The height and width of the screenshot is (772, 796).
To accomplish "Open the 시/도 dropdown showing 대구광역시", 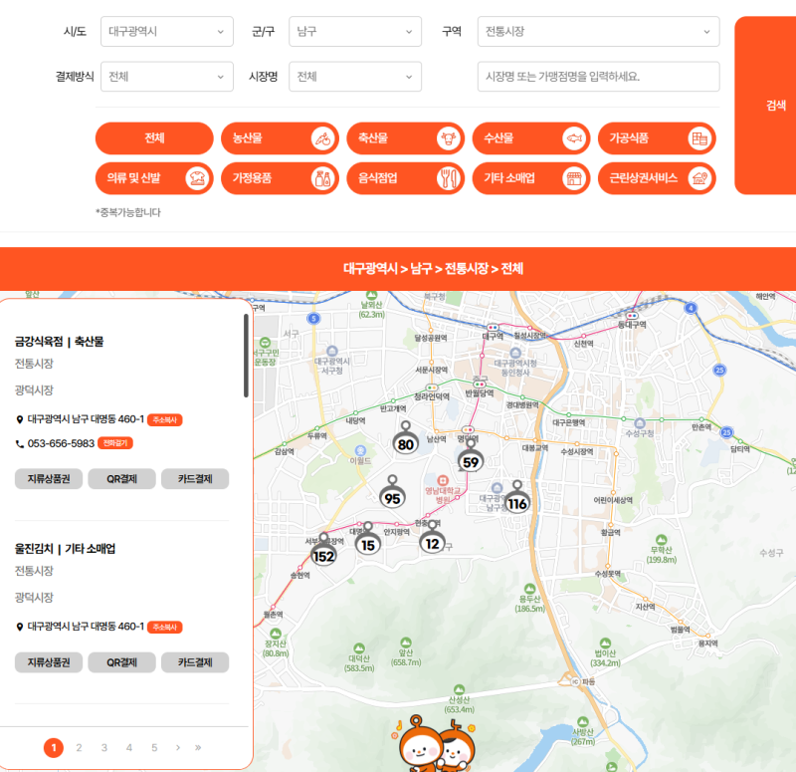I will (166, 32).
